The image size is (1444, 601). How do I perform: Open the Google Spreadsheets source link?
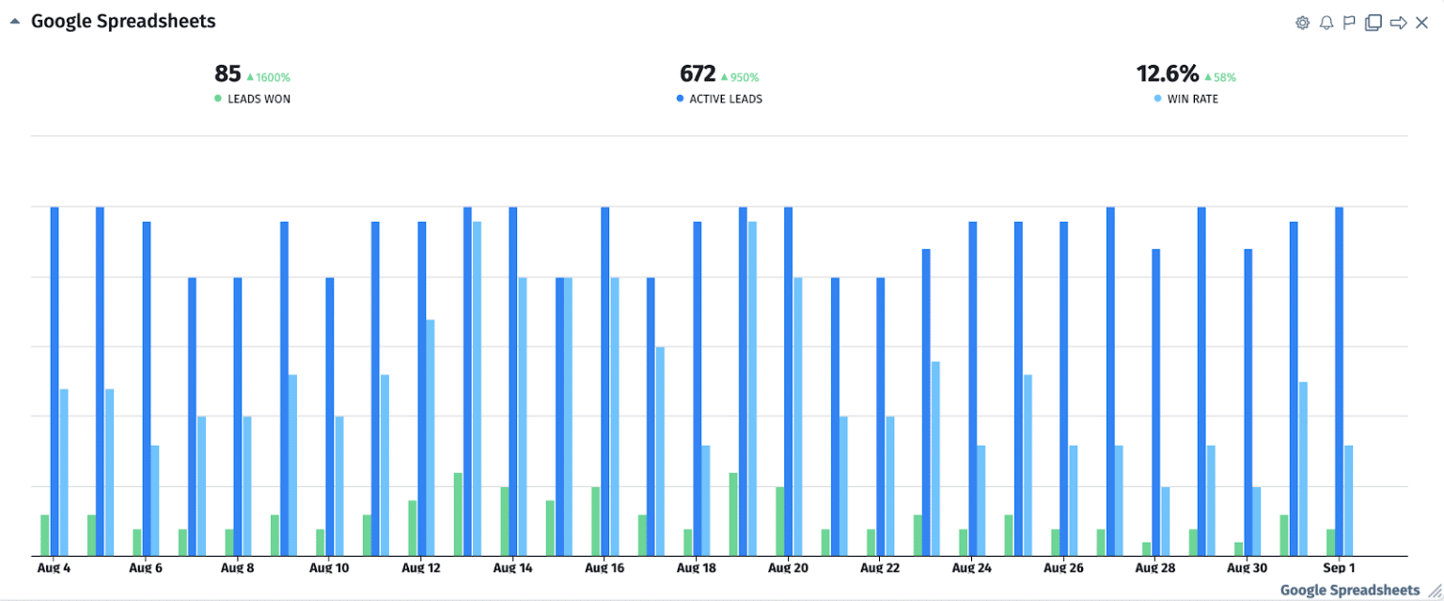1351,590
